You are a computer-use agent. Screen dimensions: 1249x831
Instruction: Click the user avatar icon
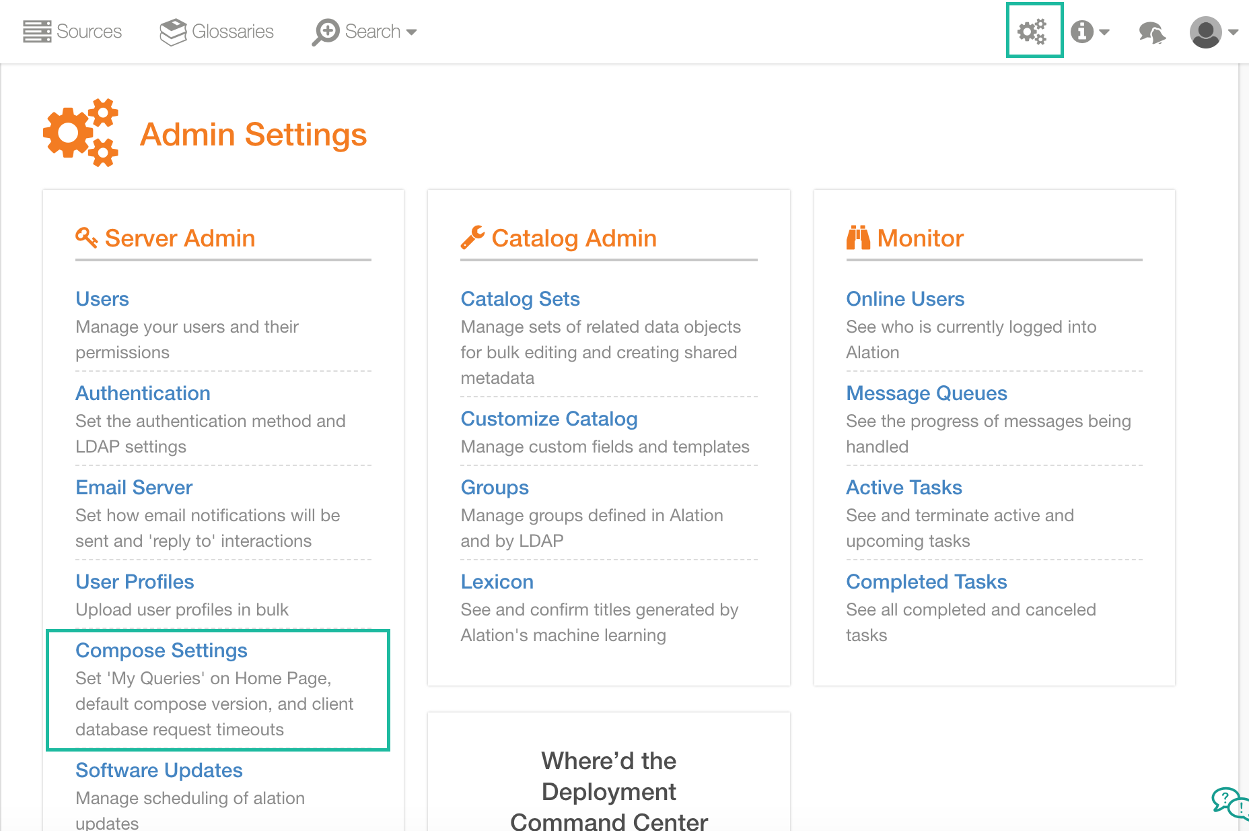(1205, 32)
